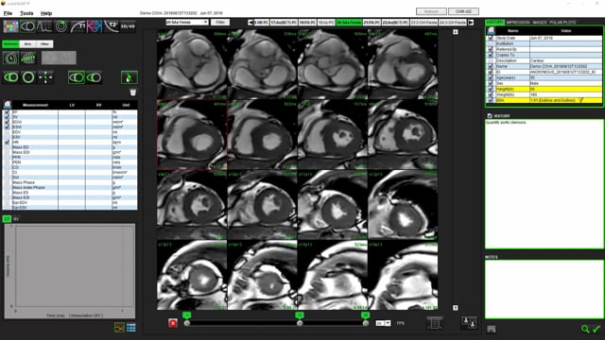This screenshot has height=340, width=605.
Task: Click the lower plus button beside image grid
Action: click(x=456, y=308)
